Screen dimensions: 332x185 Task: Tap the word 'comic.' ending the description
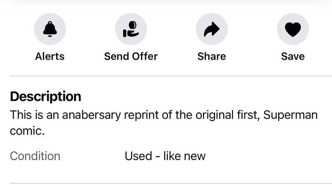(x=27, y=131)
